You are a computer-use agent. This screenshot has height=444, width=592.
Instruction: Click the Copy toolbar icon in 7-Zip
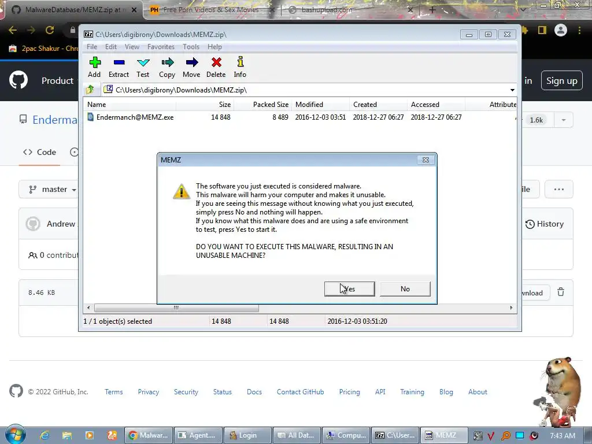pyautogui.click(x=167, y=67)
